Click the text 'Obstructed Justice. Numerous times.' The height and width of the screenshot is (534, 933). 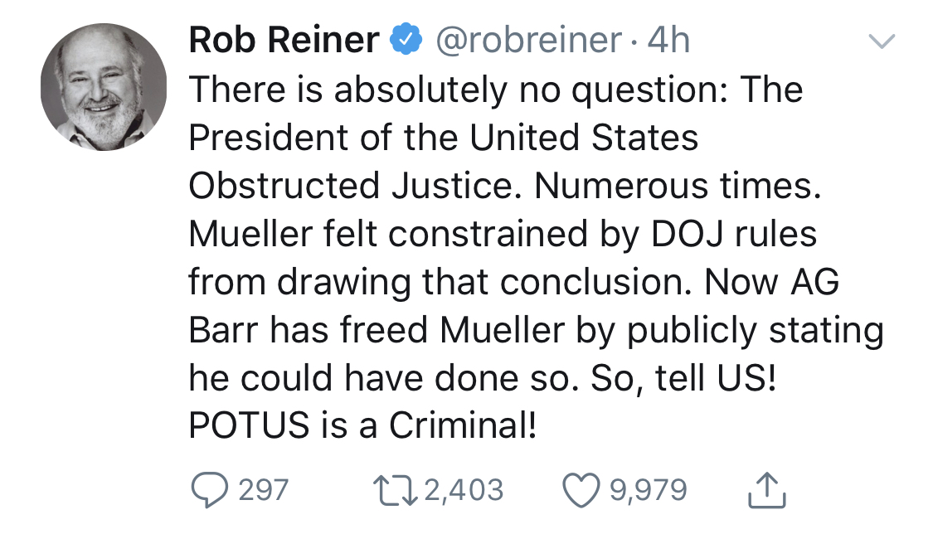pyautogui.click(x=505, y=185)
